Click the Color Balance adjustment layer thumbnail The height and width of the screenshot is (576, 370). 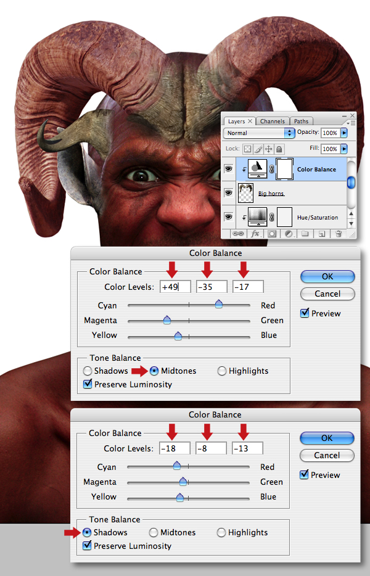click(258, 169)
